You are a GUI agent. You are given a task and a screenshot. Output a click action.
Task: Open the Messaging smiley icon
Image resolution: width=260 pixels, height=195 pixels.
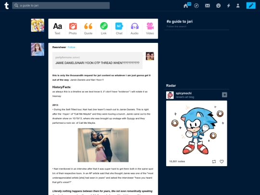point(219,6)
